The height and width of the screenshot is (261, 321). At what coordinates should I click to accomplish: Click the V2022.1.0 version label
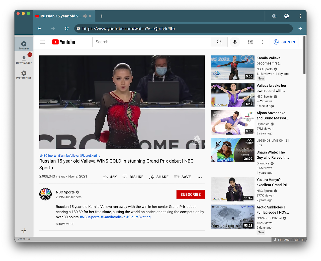click(x=24, y=239)
